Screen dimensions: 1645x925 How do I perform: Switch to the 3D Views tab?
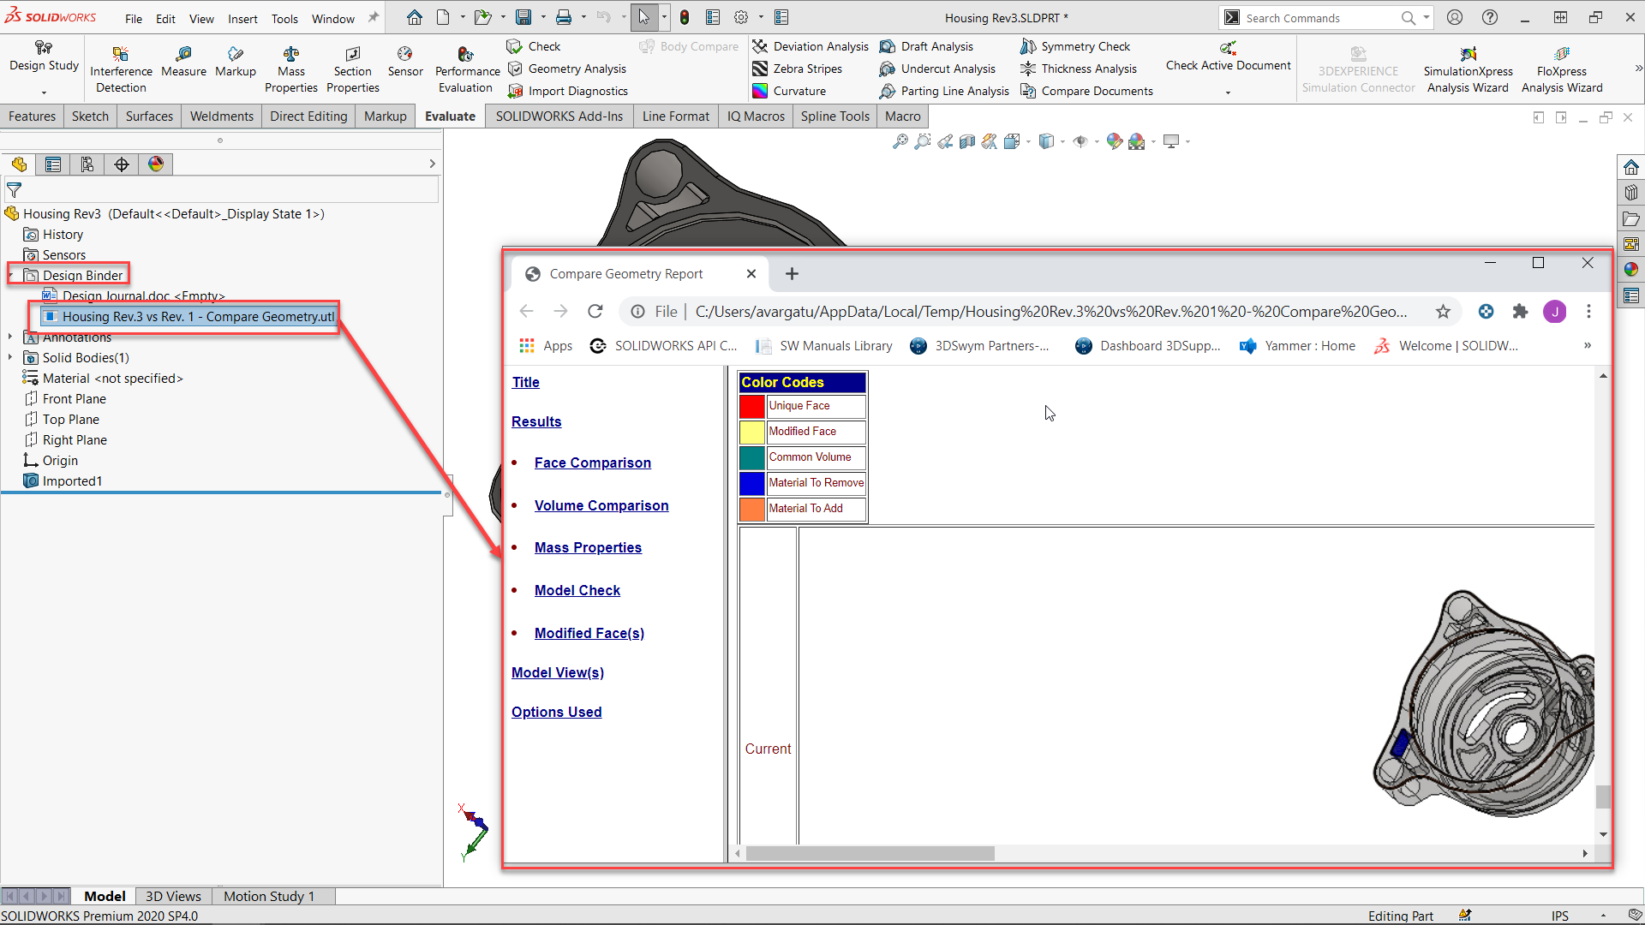(173, 896)
